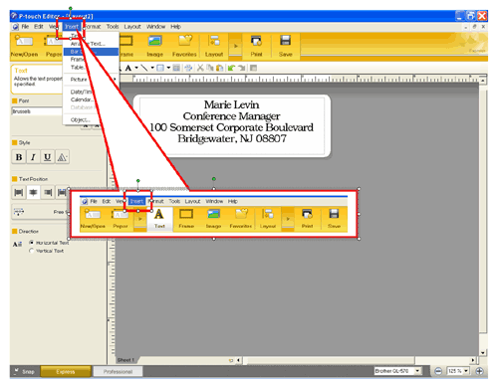Select Vertical Text radio button
This screenshot has height=384, width=498.
(32, 251)
